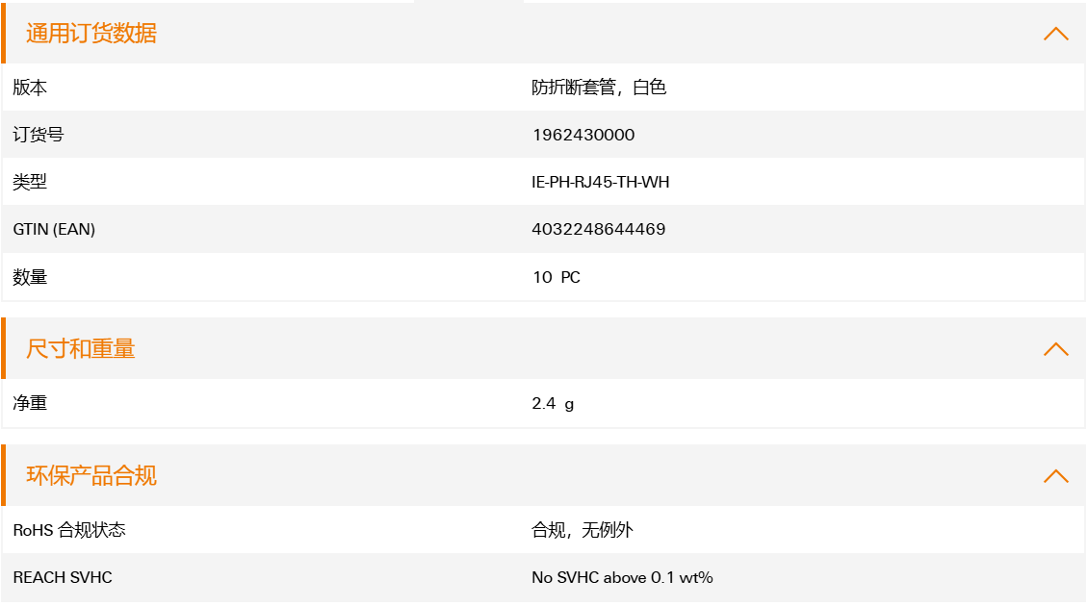Click the 通用订货数据 section heading

[91, 34]
